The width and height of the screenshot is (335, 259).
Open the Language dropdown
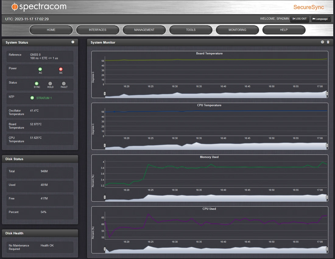(x=321, y=19)
